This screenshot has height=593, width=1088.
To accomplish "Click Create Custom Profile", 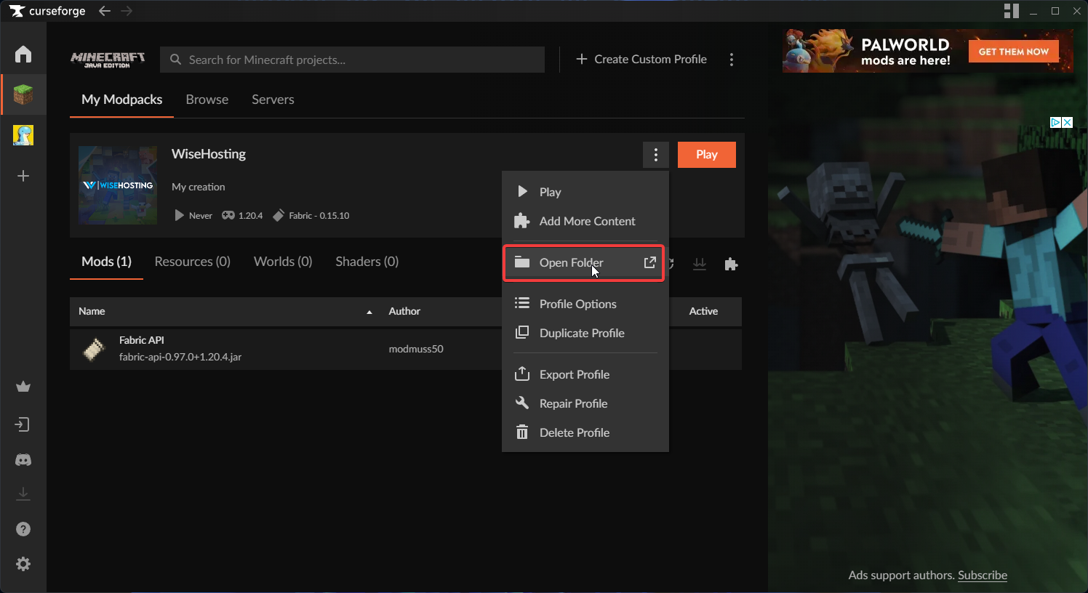I will coord(641,60).
